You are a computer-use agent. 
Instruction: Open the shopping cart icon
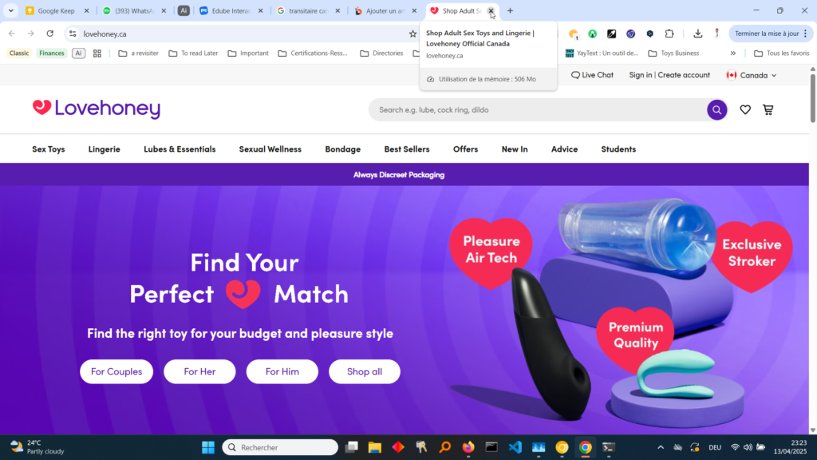click(768, 109)
